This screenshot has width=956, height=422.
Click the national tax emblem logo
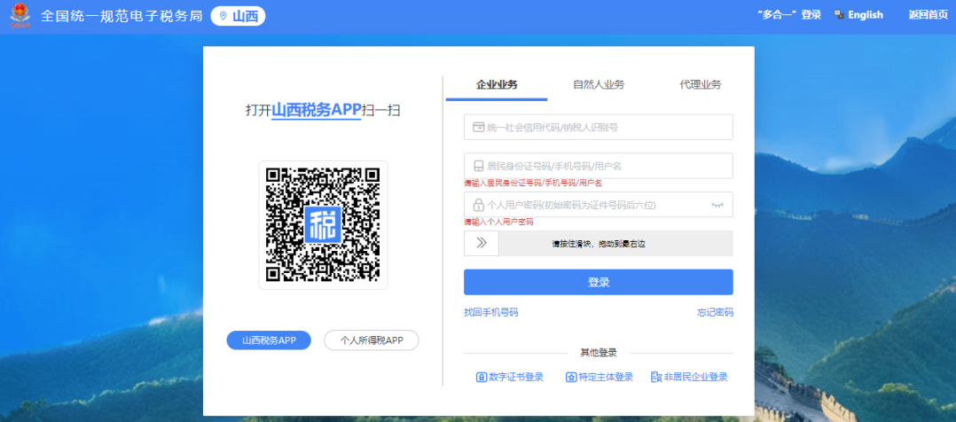(x=20, y=16)
